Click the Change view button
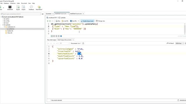The height and width of the screenshot is (104, 186). (x=100, y=21)
